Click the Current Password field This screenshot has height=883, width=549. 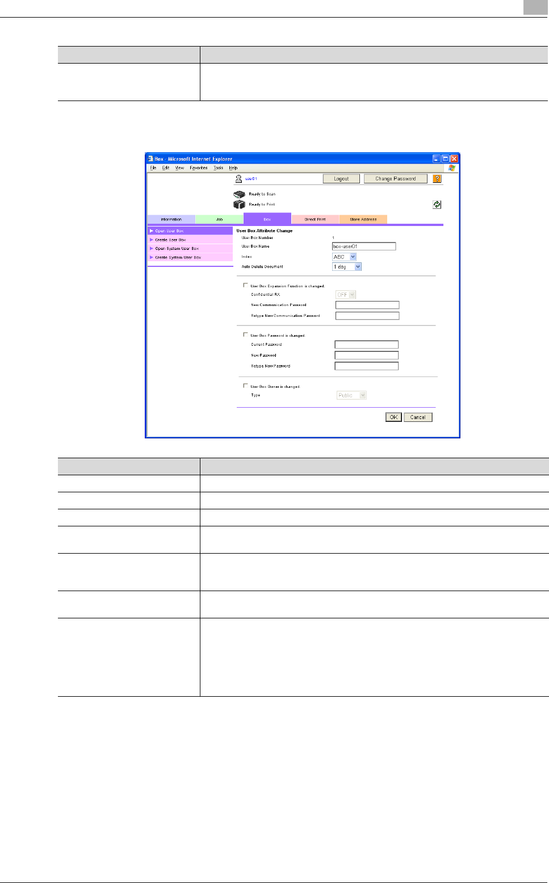367,345
